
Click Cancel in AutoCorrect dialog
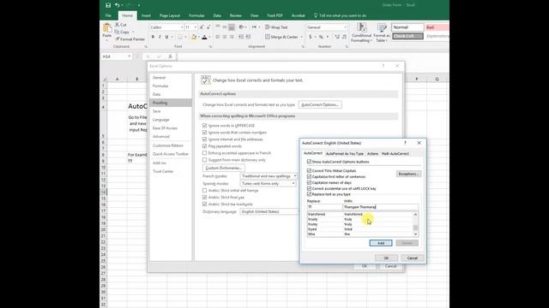tap(412, 258)
